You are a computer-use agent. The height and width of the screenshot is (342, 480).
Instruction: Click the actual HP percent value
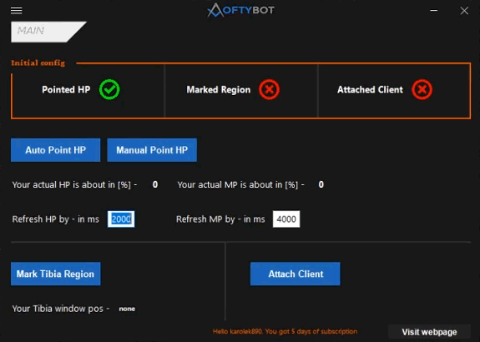[155, 184]
